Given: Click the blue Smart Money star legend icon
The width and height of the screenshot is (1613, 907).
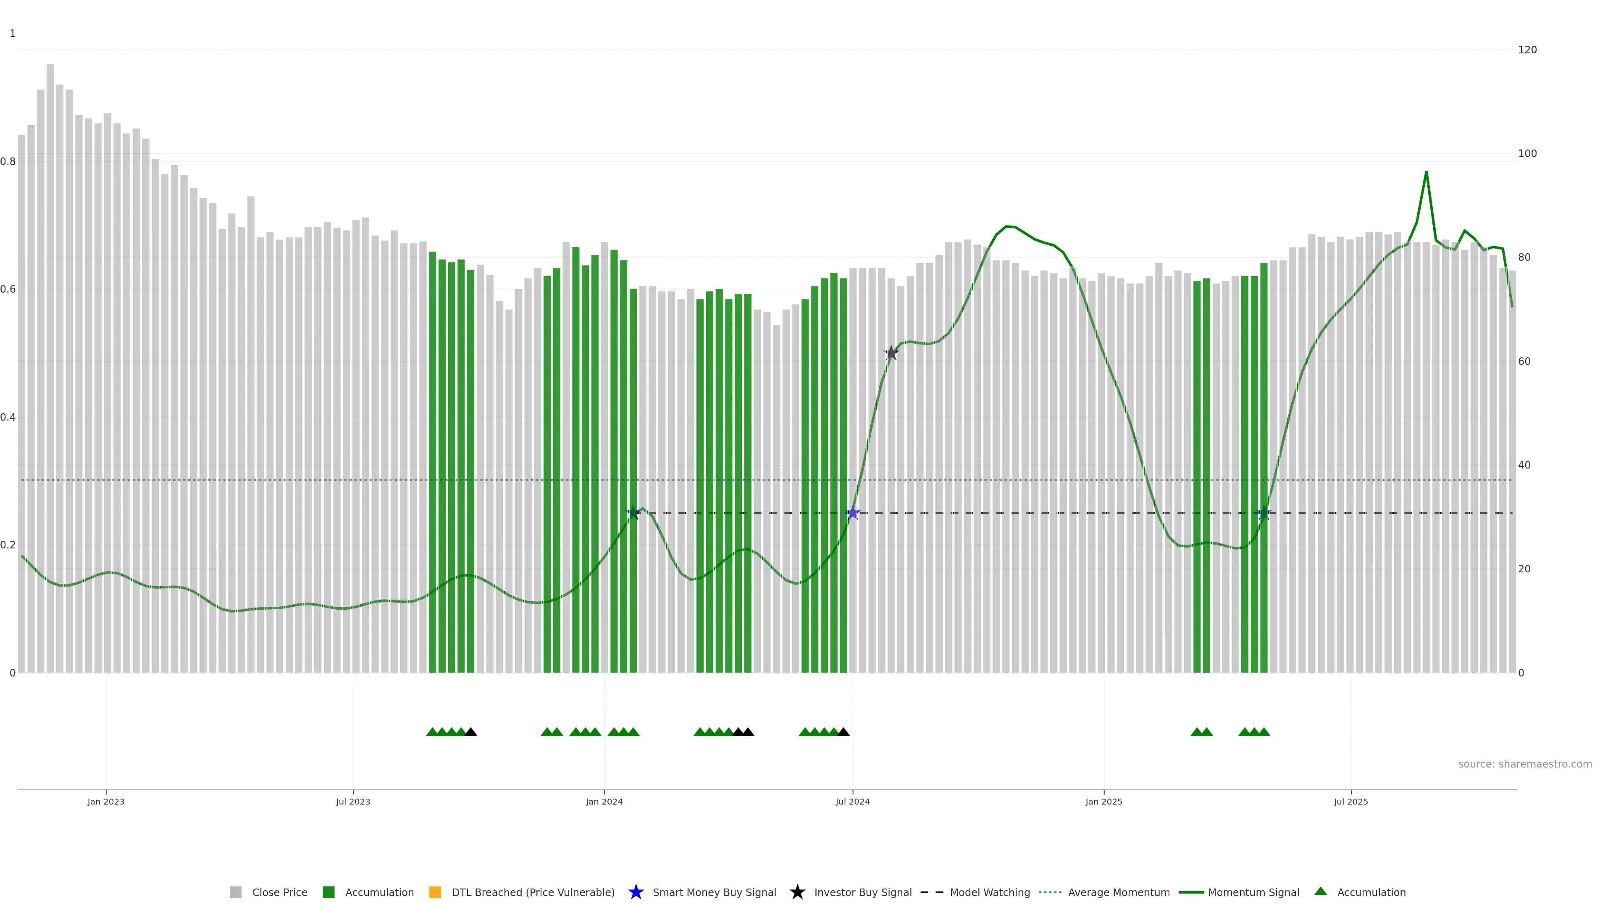Looking at the screenshot, I should click(x=636, y=892).
